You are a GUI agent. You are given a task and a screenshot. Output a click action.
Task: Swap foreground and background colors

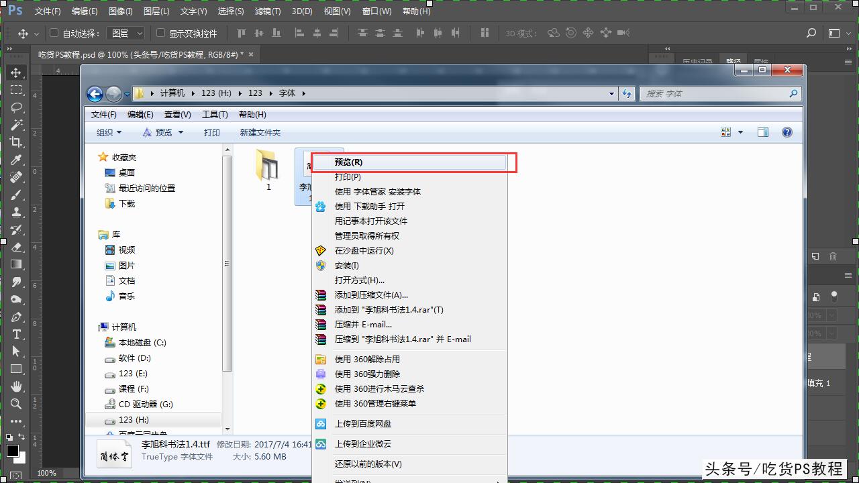click(23, 437)
